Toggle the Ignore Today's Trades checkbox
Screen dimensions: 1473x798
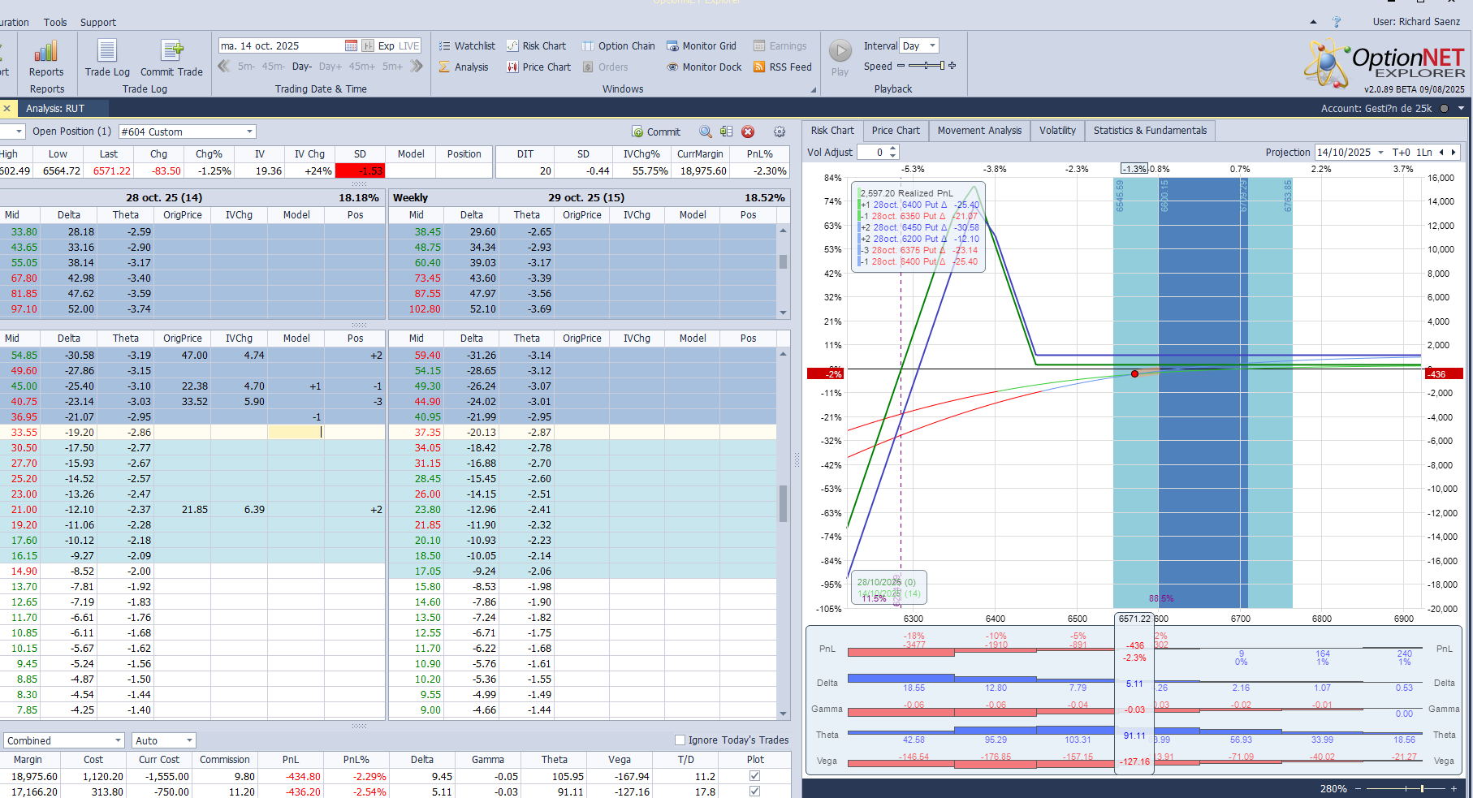[x=680, y=740]
